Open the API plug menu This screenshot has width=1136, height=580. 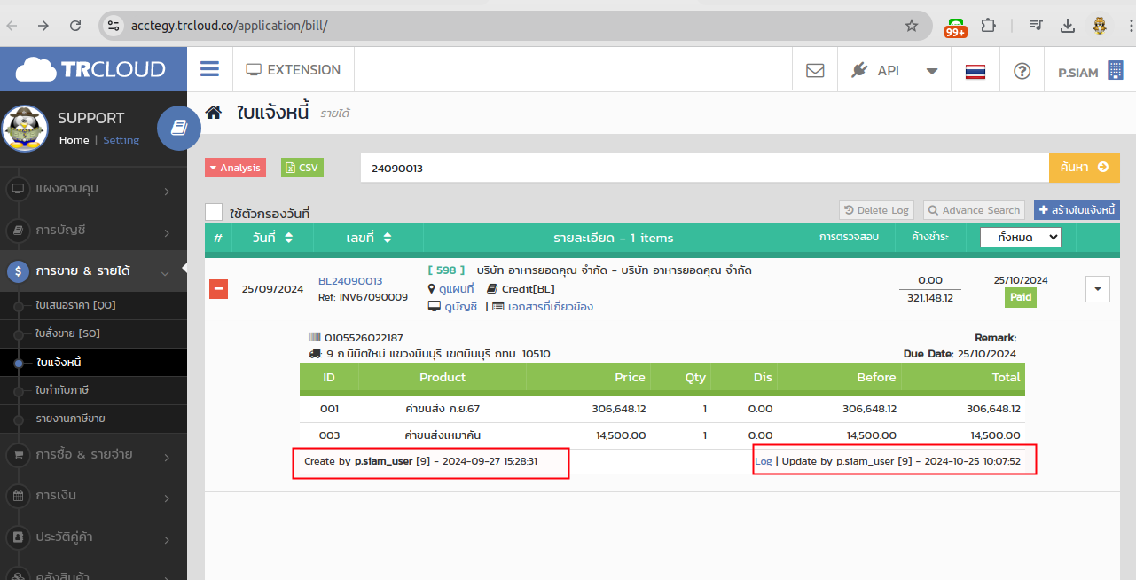874,70
